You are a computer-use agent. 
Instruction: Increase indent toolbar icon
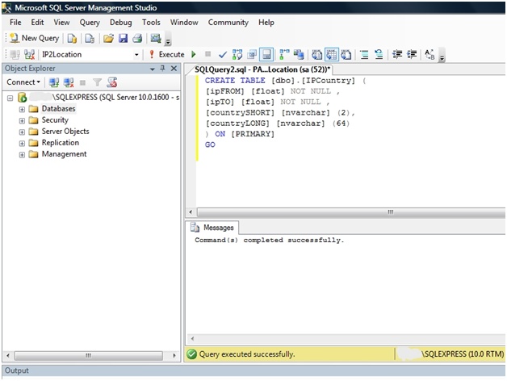pos(412,54)
